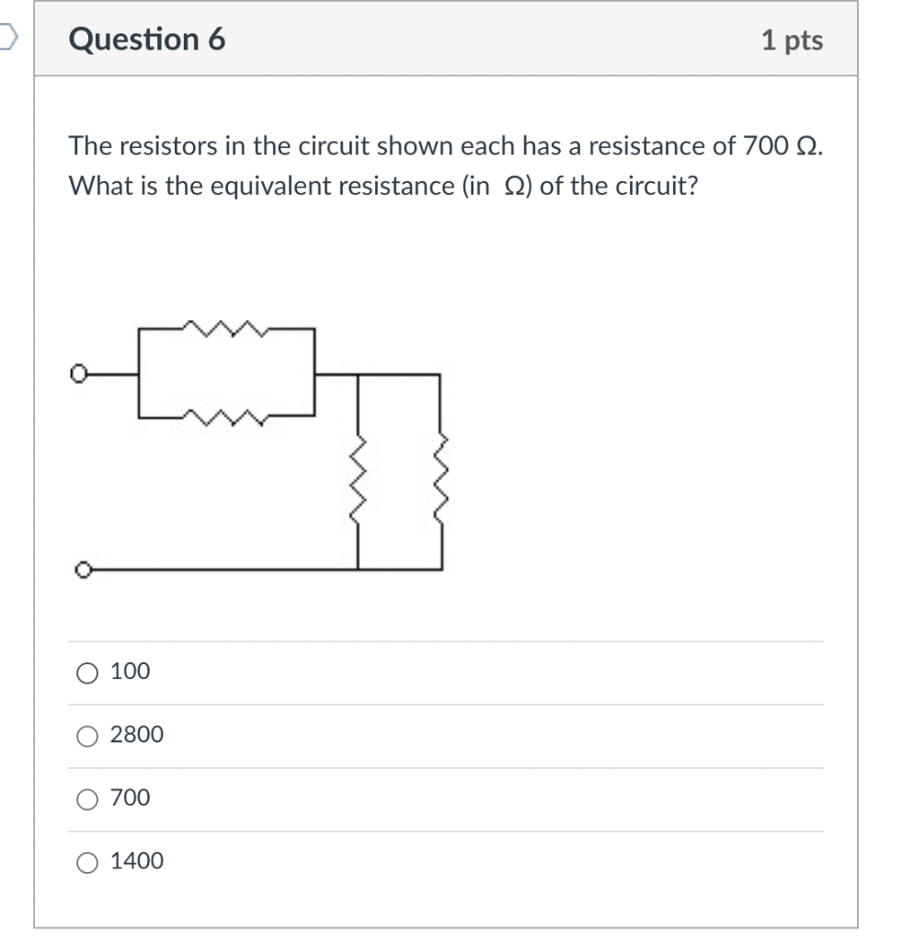This screenshot has width=902, height=942.
Task: Click the left vertical resistor symbol
Action: (358, 480)
